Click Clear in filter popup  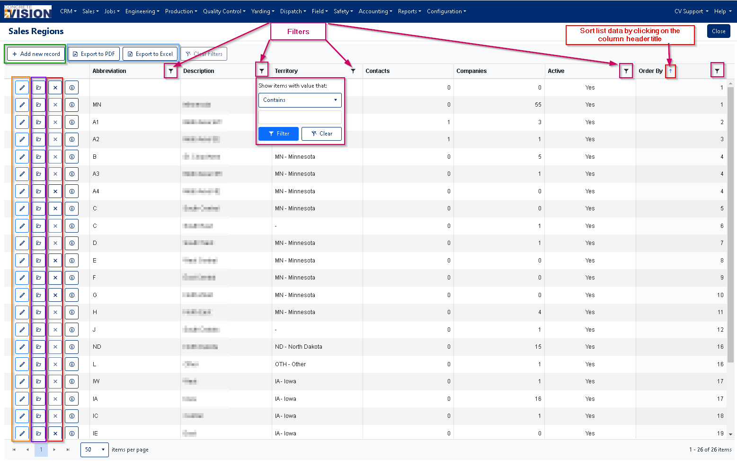[x=321, y=134]
